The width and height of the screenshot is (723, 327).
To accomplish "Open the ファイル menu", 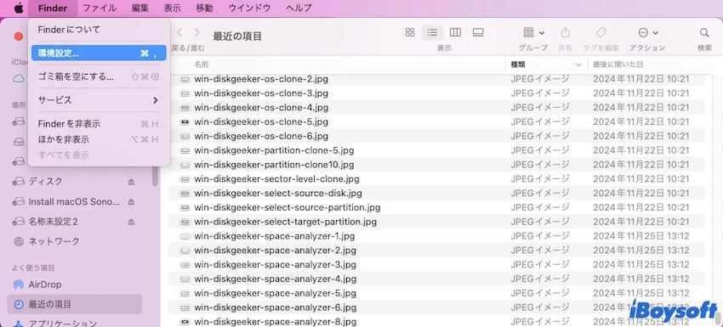I will point(100,8).
